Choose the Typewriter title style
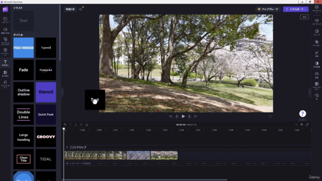The image size is (322, 181). (46, 48)
